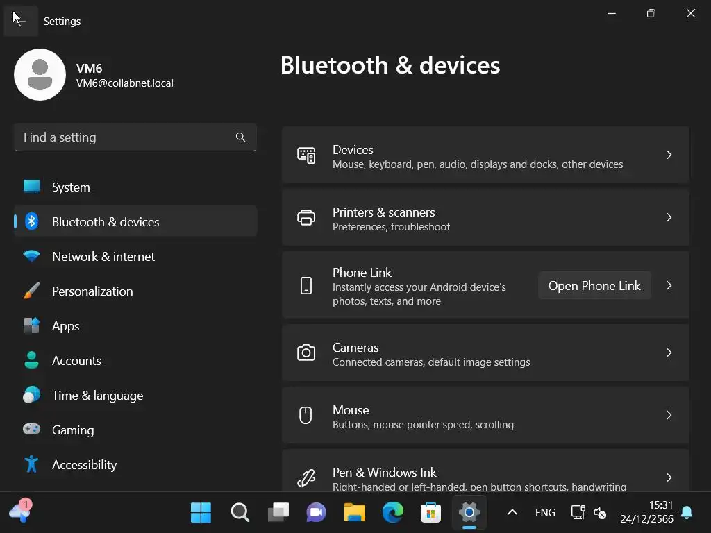Click the Mouse icon in settings list

[306, 415]
